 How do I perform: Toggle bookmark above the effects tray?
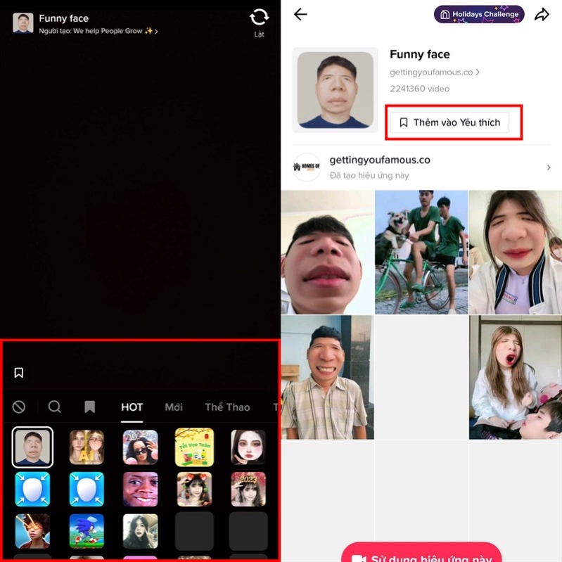pos(19,373)
